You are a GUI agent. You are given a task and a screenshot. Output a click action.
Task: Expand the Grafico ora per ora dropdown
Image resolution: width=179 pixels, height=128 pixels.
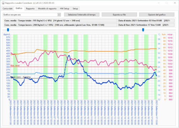[x=59, y=14]
